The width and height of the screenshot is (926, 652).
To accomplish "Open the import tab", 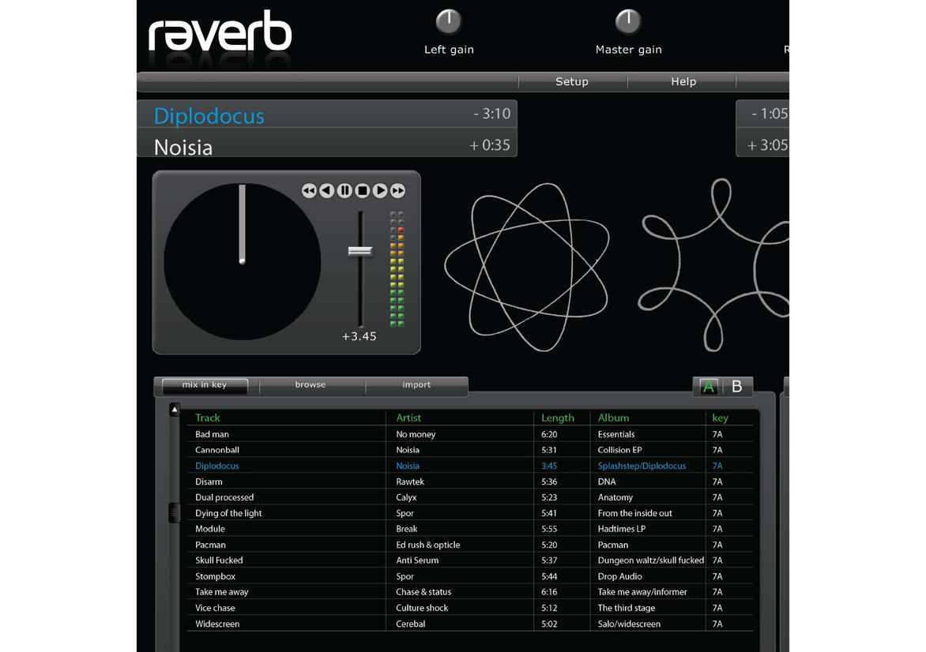I will [x=416, y=385].
